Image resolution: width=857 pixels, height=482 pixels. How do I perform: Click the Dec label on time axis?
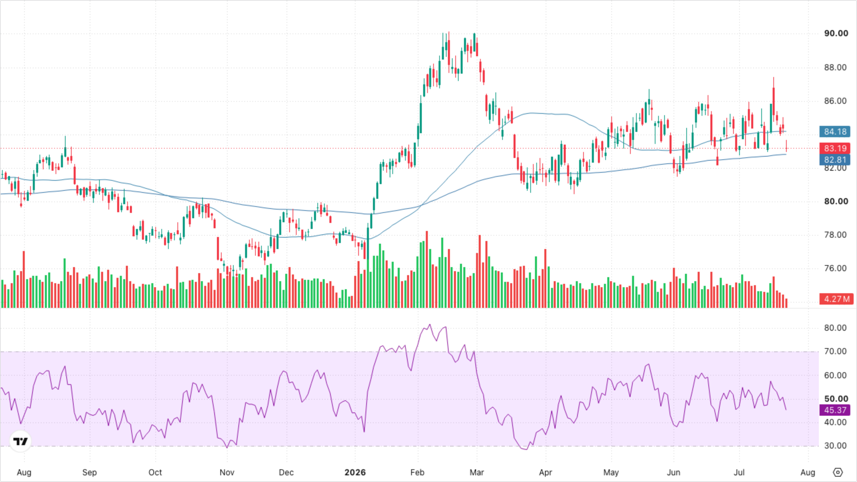coord(286,473)
